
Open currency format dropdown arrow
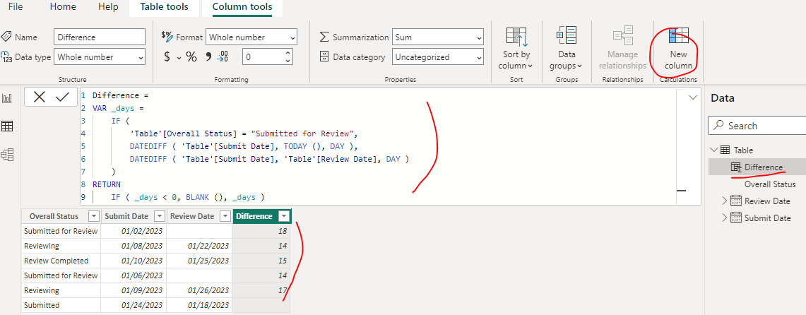179,58
